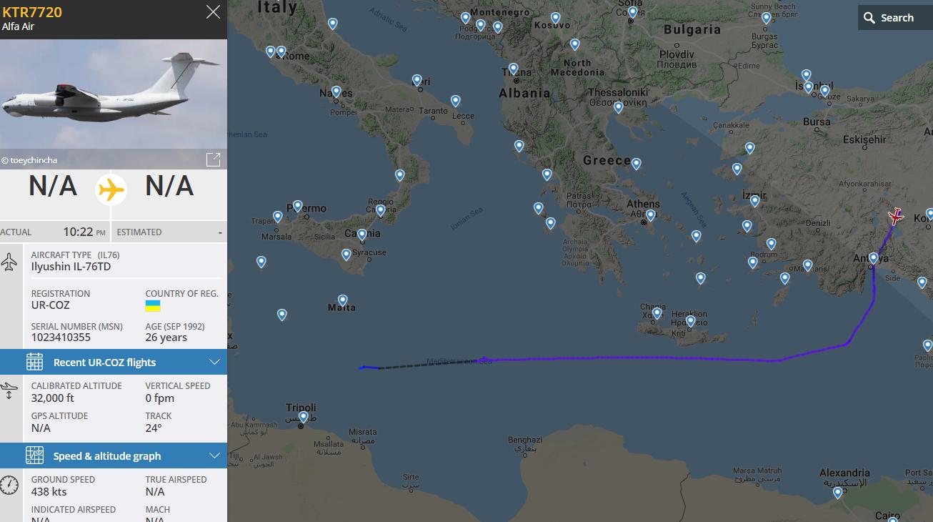933x522 pixels.
Task: Click the calendar icon beside Recent flights
Action: [x=34, y=363]
